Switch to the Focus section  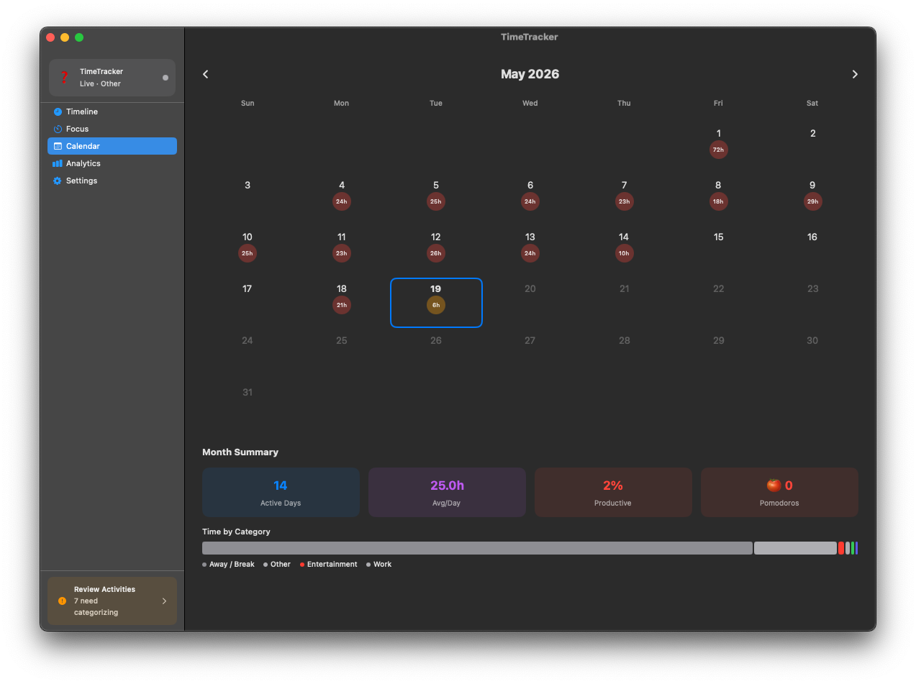point(112,129)
